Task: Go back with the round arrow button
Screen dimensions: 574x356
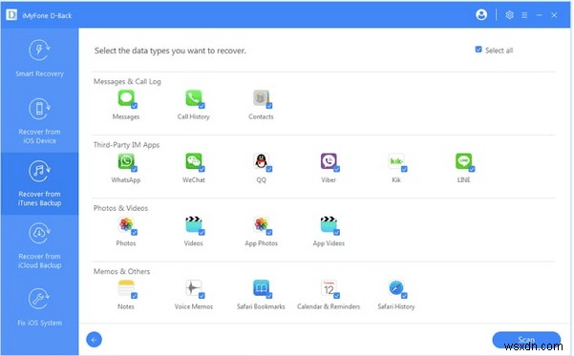Action: point(95,340)
